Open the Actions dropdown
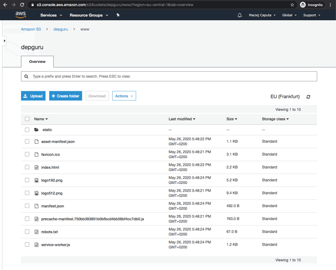Screen dimensions: 336x270 [x=124, y=96]
